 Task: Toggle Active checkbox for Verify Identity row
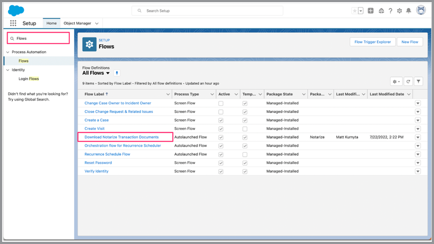(x=221, y=171)
